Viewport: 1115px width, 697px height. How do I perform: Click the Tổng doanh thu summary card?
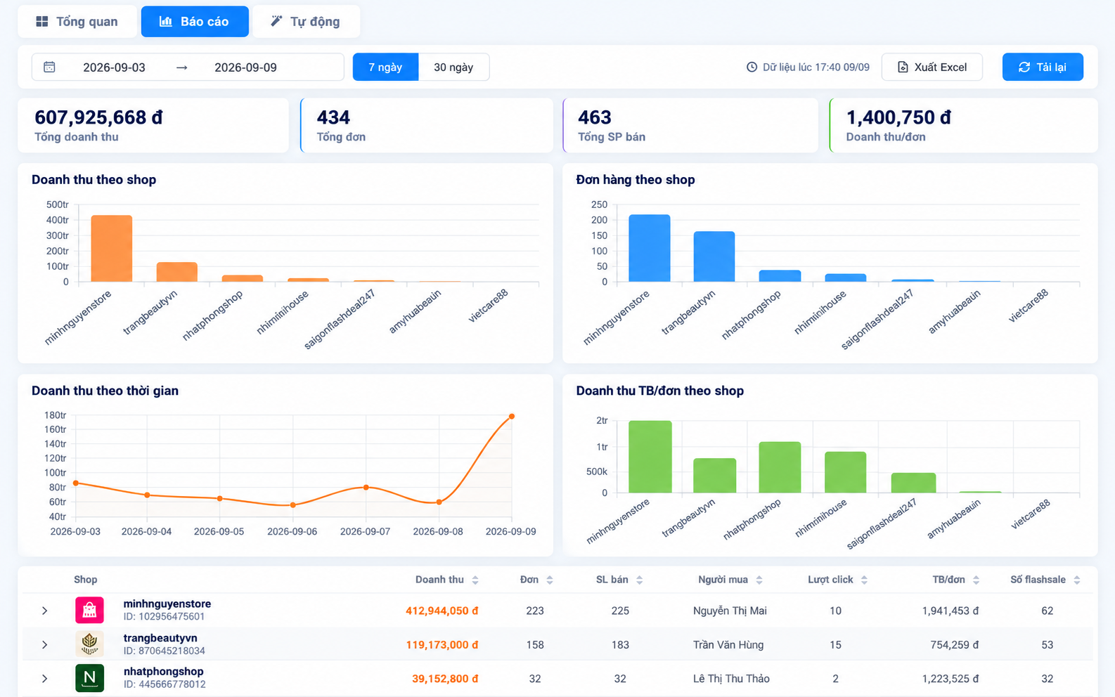click(153, 126)
